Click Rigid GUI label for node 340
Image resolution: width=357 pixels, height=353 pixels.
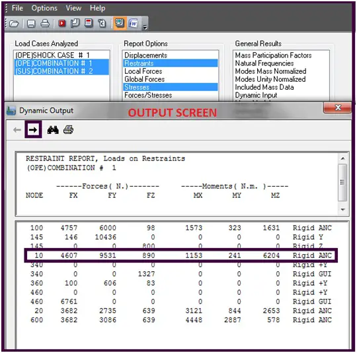click(312, 274)
